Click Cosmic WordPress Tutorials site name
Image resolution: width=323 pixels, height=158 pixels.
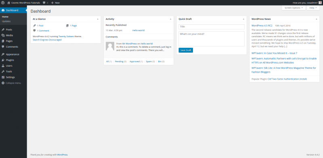pos(26,3)
